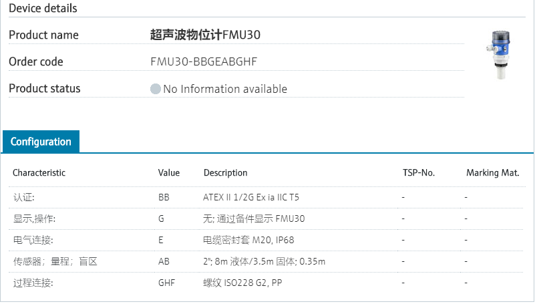
Task: Click the FMU30 product thumbnail image
Action: tap(499, 55)
